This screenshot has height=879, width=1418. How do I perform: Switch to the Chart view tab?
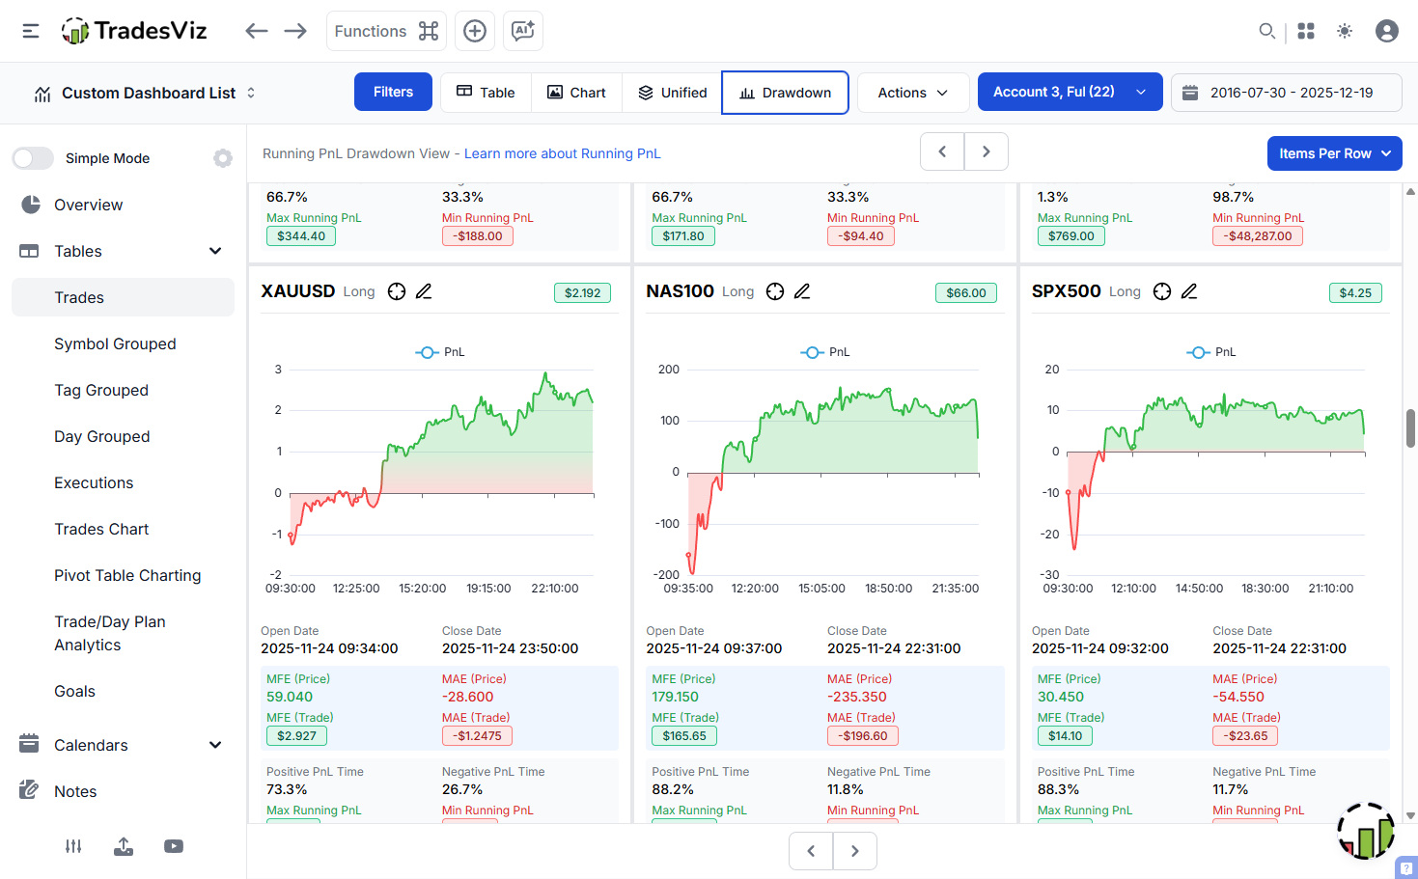tap(576, 92)
